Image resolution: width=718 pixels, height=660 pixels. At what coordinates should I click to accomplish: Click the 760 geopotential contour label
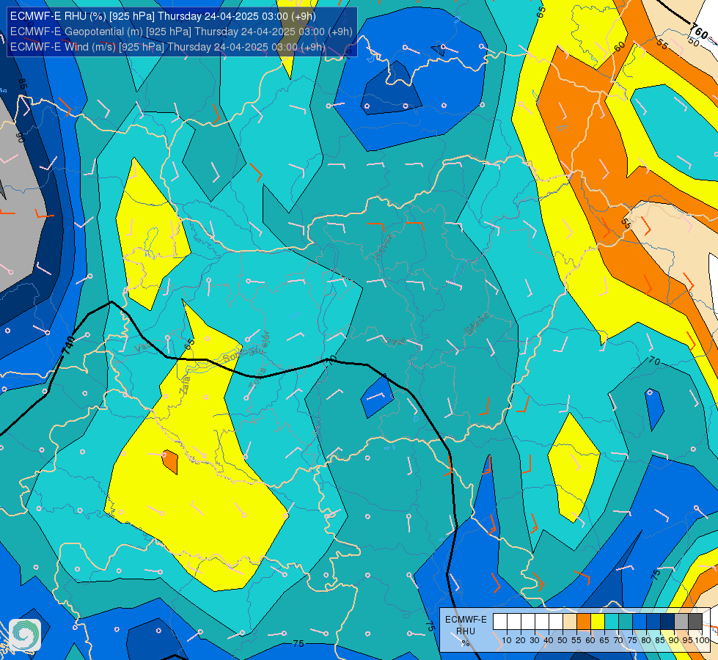coord(699,32)
